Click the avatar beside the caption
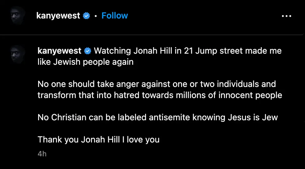 pyautogui.click(x=17, y=54)
